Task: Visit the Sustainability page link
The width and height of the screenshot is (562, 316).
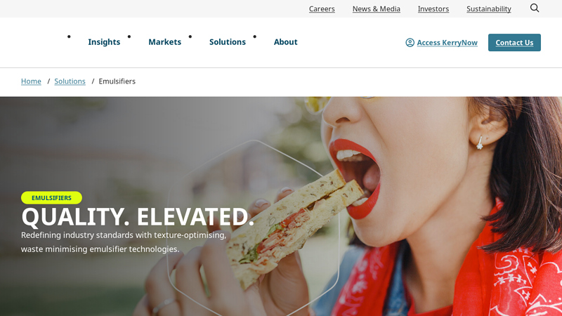Action: tap(489, 8)
